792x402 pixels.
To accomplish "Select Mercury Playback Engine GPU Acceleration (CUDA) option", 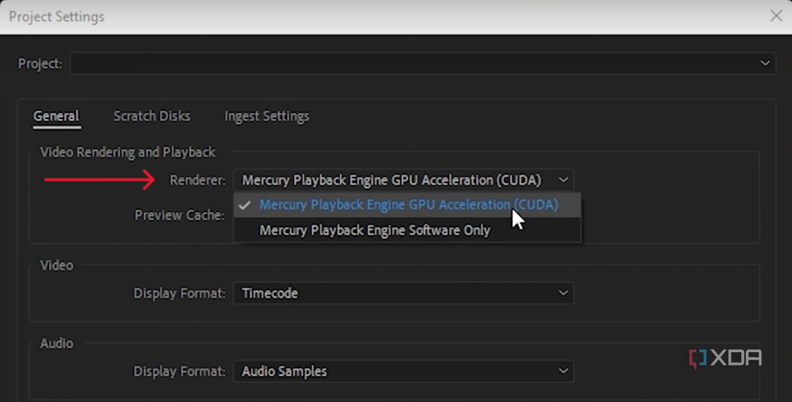I will pos(407,204).
